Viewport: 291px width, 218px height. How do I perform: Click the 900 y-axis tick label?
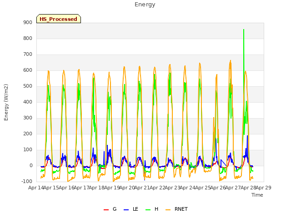28,22
